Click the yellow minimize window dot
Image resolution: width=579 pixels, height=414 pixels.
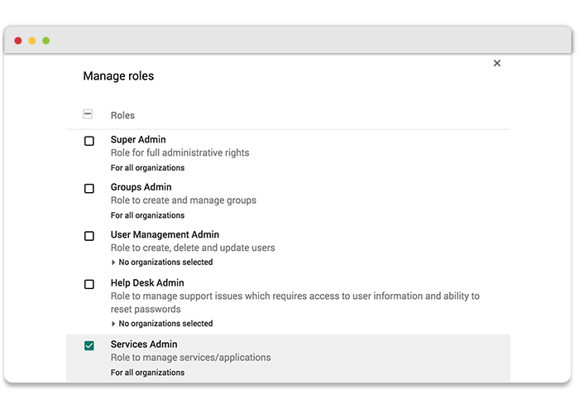[x=32, y=41]
